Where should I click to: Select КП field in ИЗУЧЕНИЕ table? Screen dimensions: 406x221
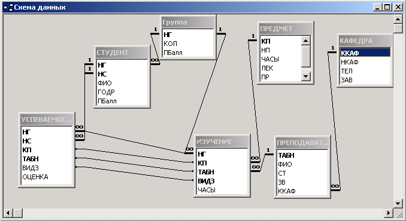pyautogui.click(x=222, y=163)
